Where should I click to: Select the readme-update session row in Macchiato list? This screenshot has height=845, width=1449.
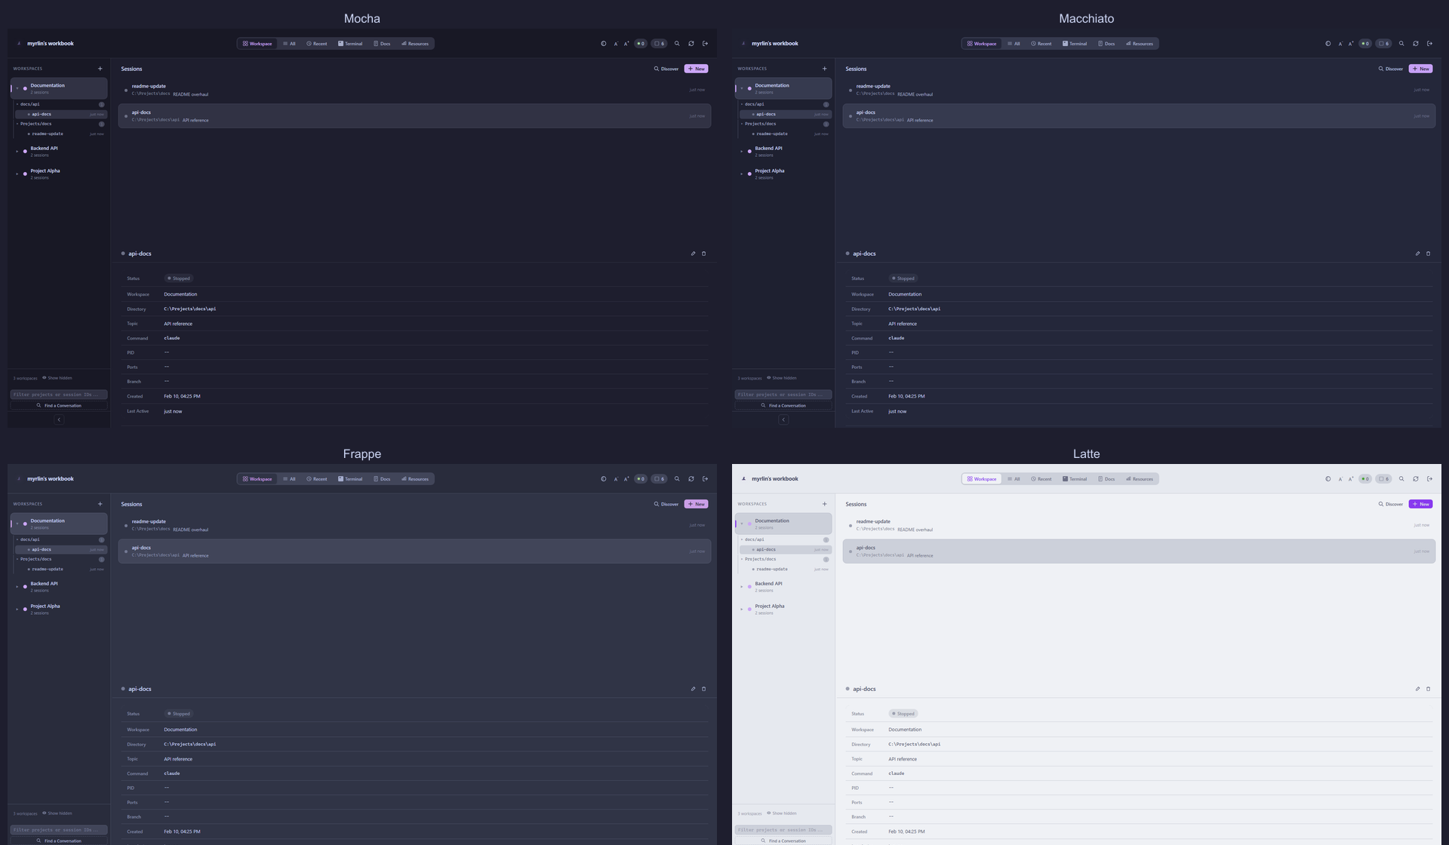point(1139,90)
